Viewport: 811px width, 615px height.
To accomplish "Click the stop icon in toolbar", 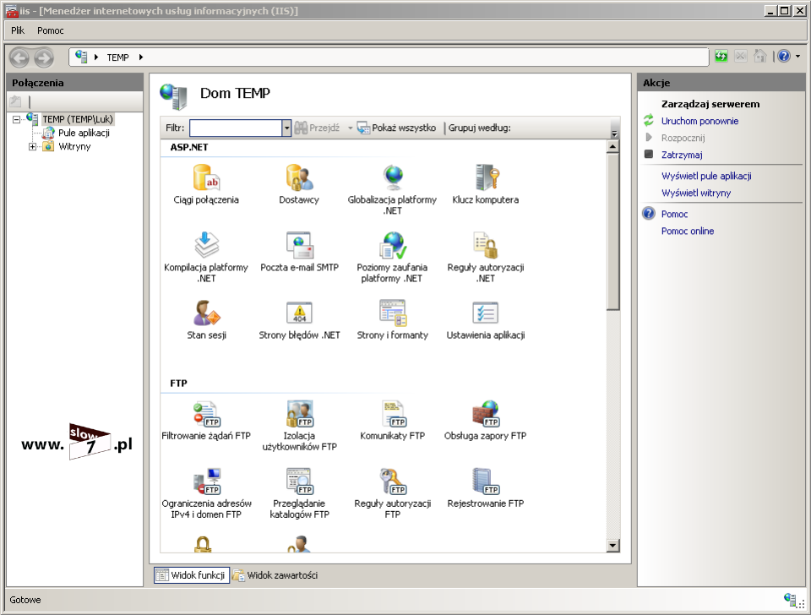I will pos(741,56).
